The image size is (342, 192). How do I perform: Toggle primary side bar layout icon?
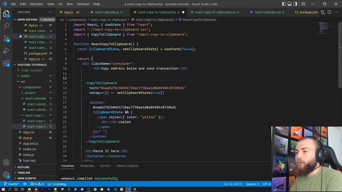click(284, 4)
